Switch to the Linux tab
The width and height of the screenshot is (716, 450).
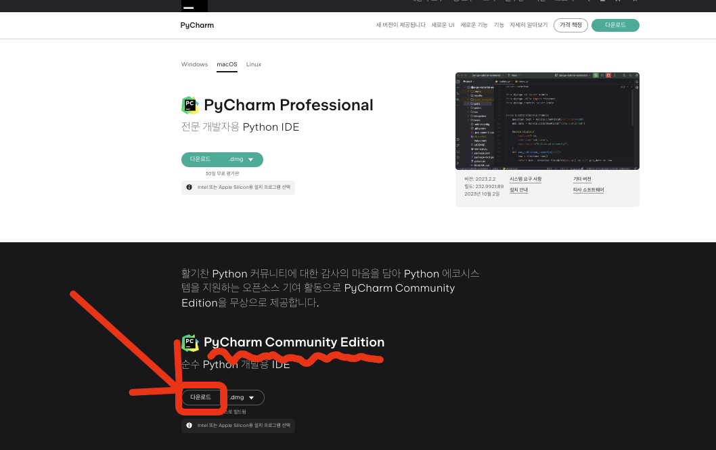click(253, 64)
